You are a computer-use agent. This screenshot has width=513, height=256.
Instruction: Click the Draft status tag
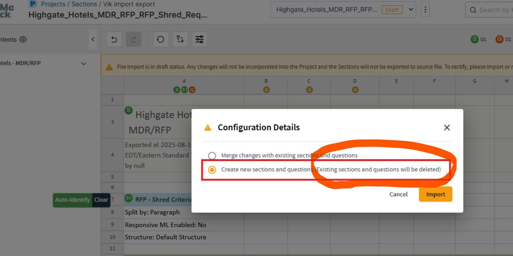tap(392, 9)
